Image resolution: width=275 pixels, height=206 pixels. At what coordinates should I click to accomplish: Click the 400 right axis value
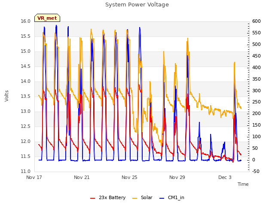pyautogui.click(x=257, y=67)
